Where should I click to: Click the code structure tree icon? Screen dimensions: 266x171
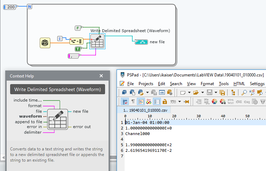click(233, 92)
